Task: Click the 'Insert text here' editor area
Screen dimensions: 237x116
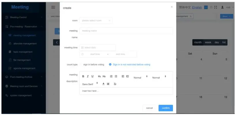Action: point(126,91)
